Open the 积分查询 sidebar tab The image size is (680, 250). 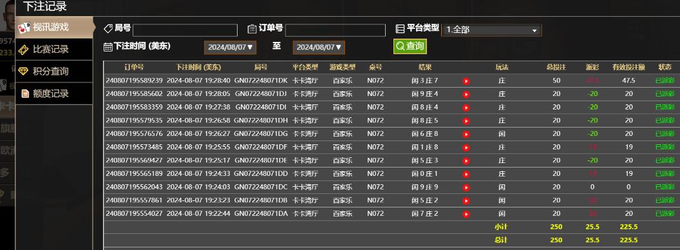click(x=55, y=72)
